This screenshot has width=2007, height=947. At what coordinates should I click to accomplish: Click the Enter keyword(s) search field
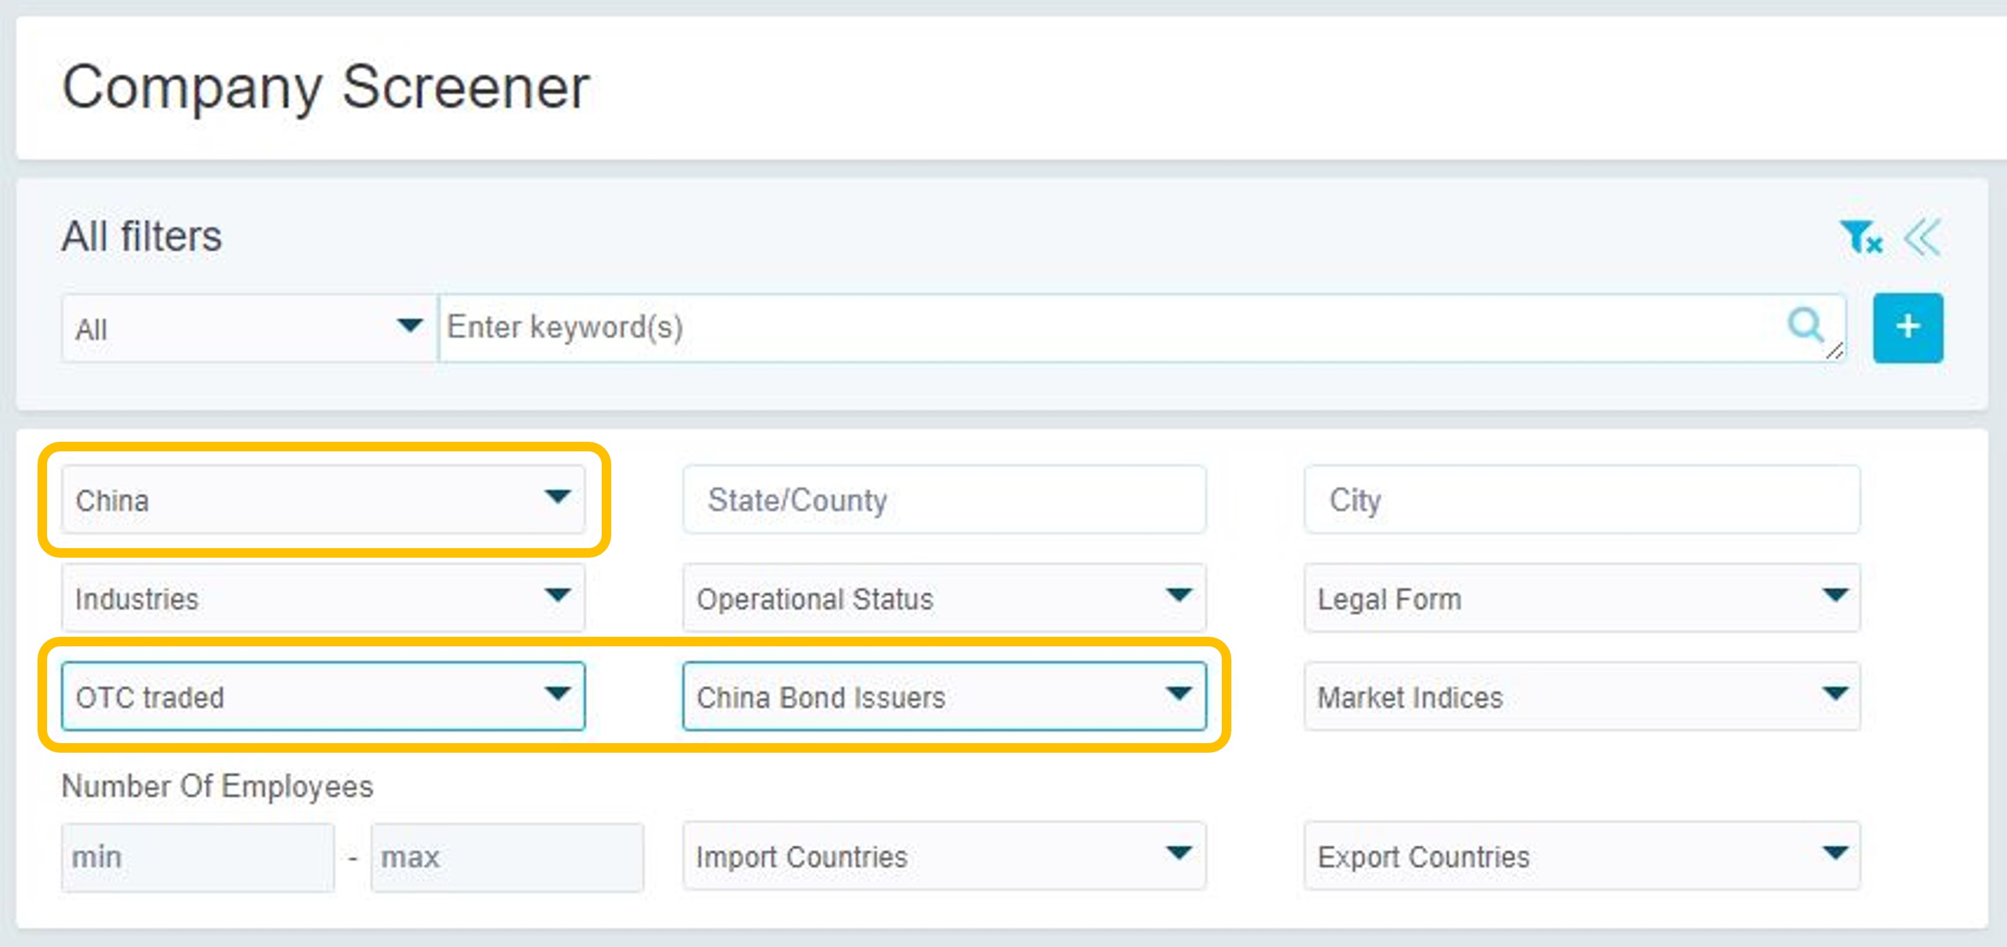pyautogui.click(x=1091, y=328)
